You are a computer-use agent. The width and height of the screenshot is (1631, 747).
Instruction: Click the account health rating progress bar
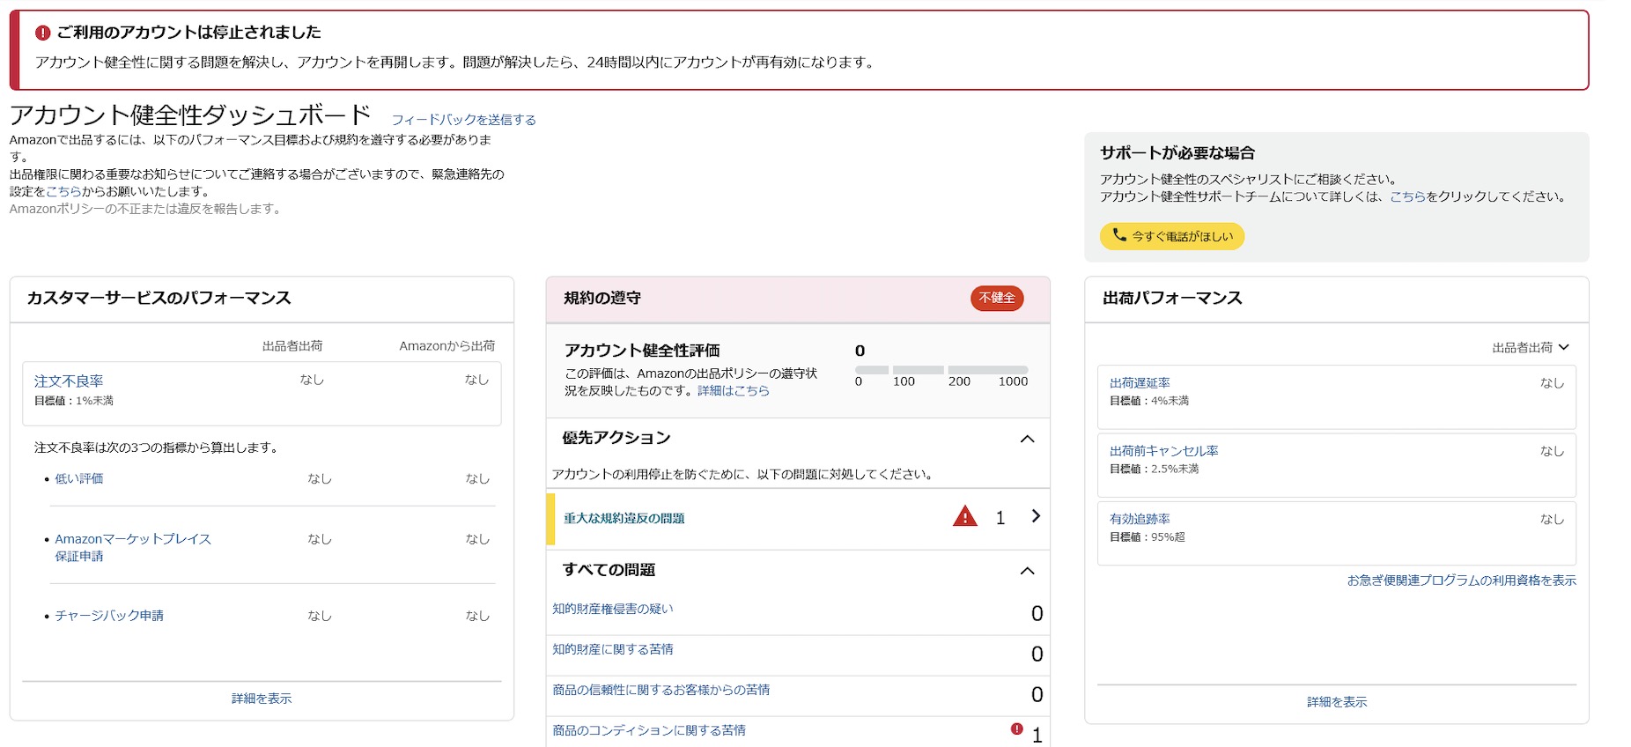pos(941,370)
